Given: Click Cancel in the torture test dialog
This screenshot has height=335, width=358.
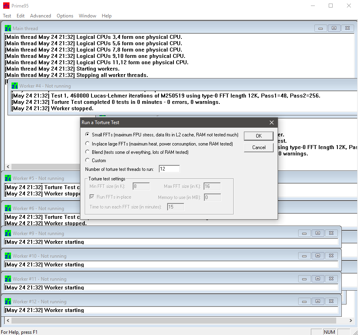Looking at the screenshot, I should pyautogui.click(x=259, y=147).
